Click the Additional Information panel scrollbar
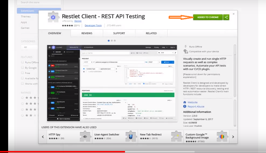 (235, 113)
